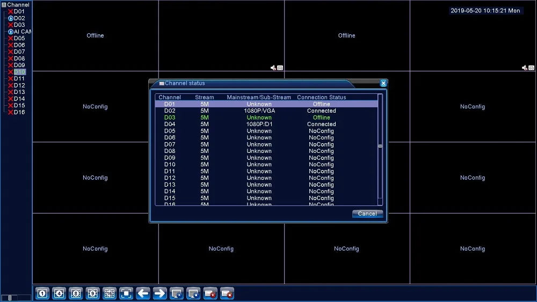Screen dimensions: 537x302
Task: Start recording on all channels
Action: pos(210,293)
